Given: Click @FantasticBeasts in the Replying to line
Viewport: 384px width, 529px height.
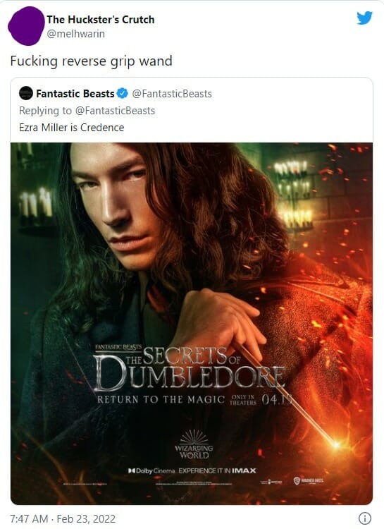Looking at the screenshot, I should 115,111.
